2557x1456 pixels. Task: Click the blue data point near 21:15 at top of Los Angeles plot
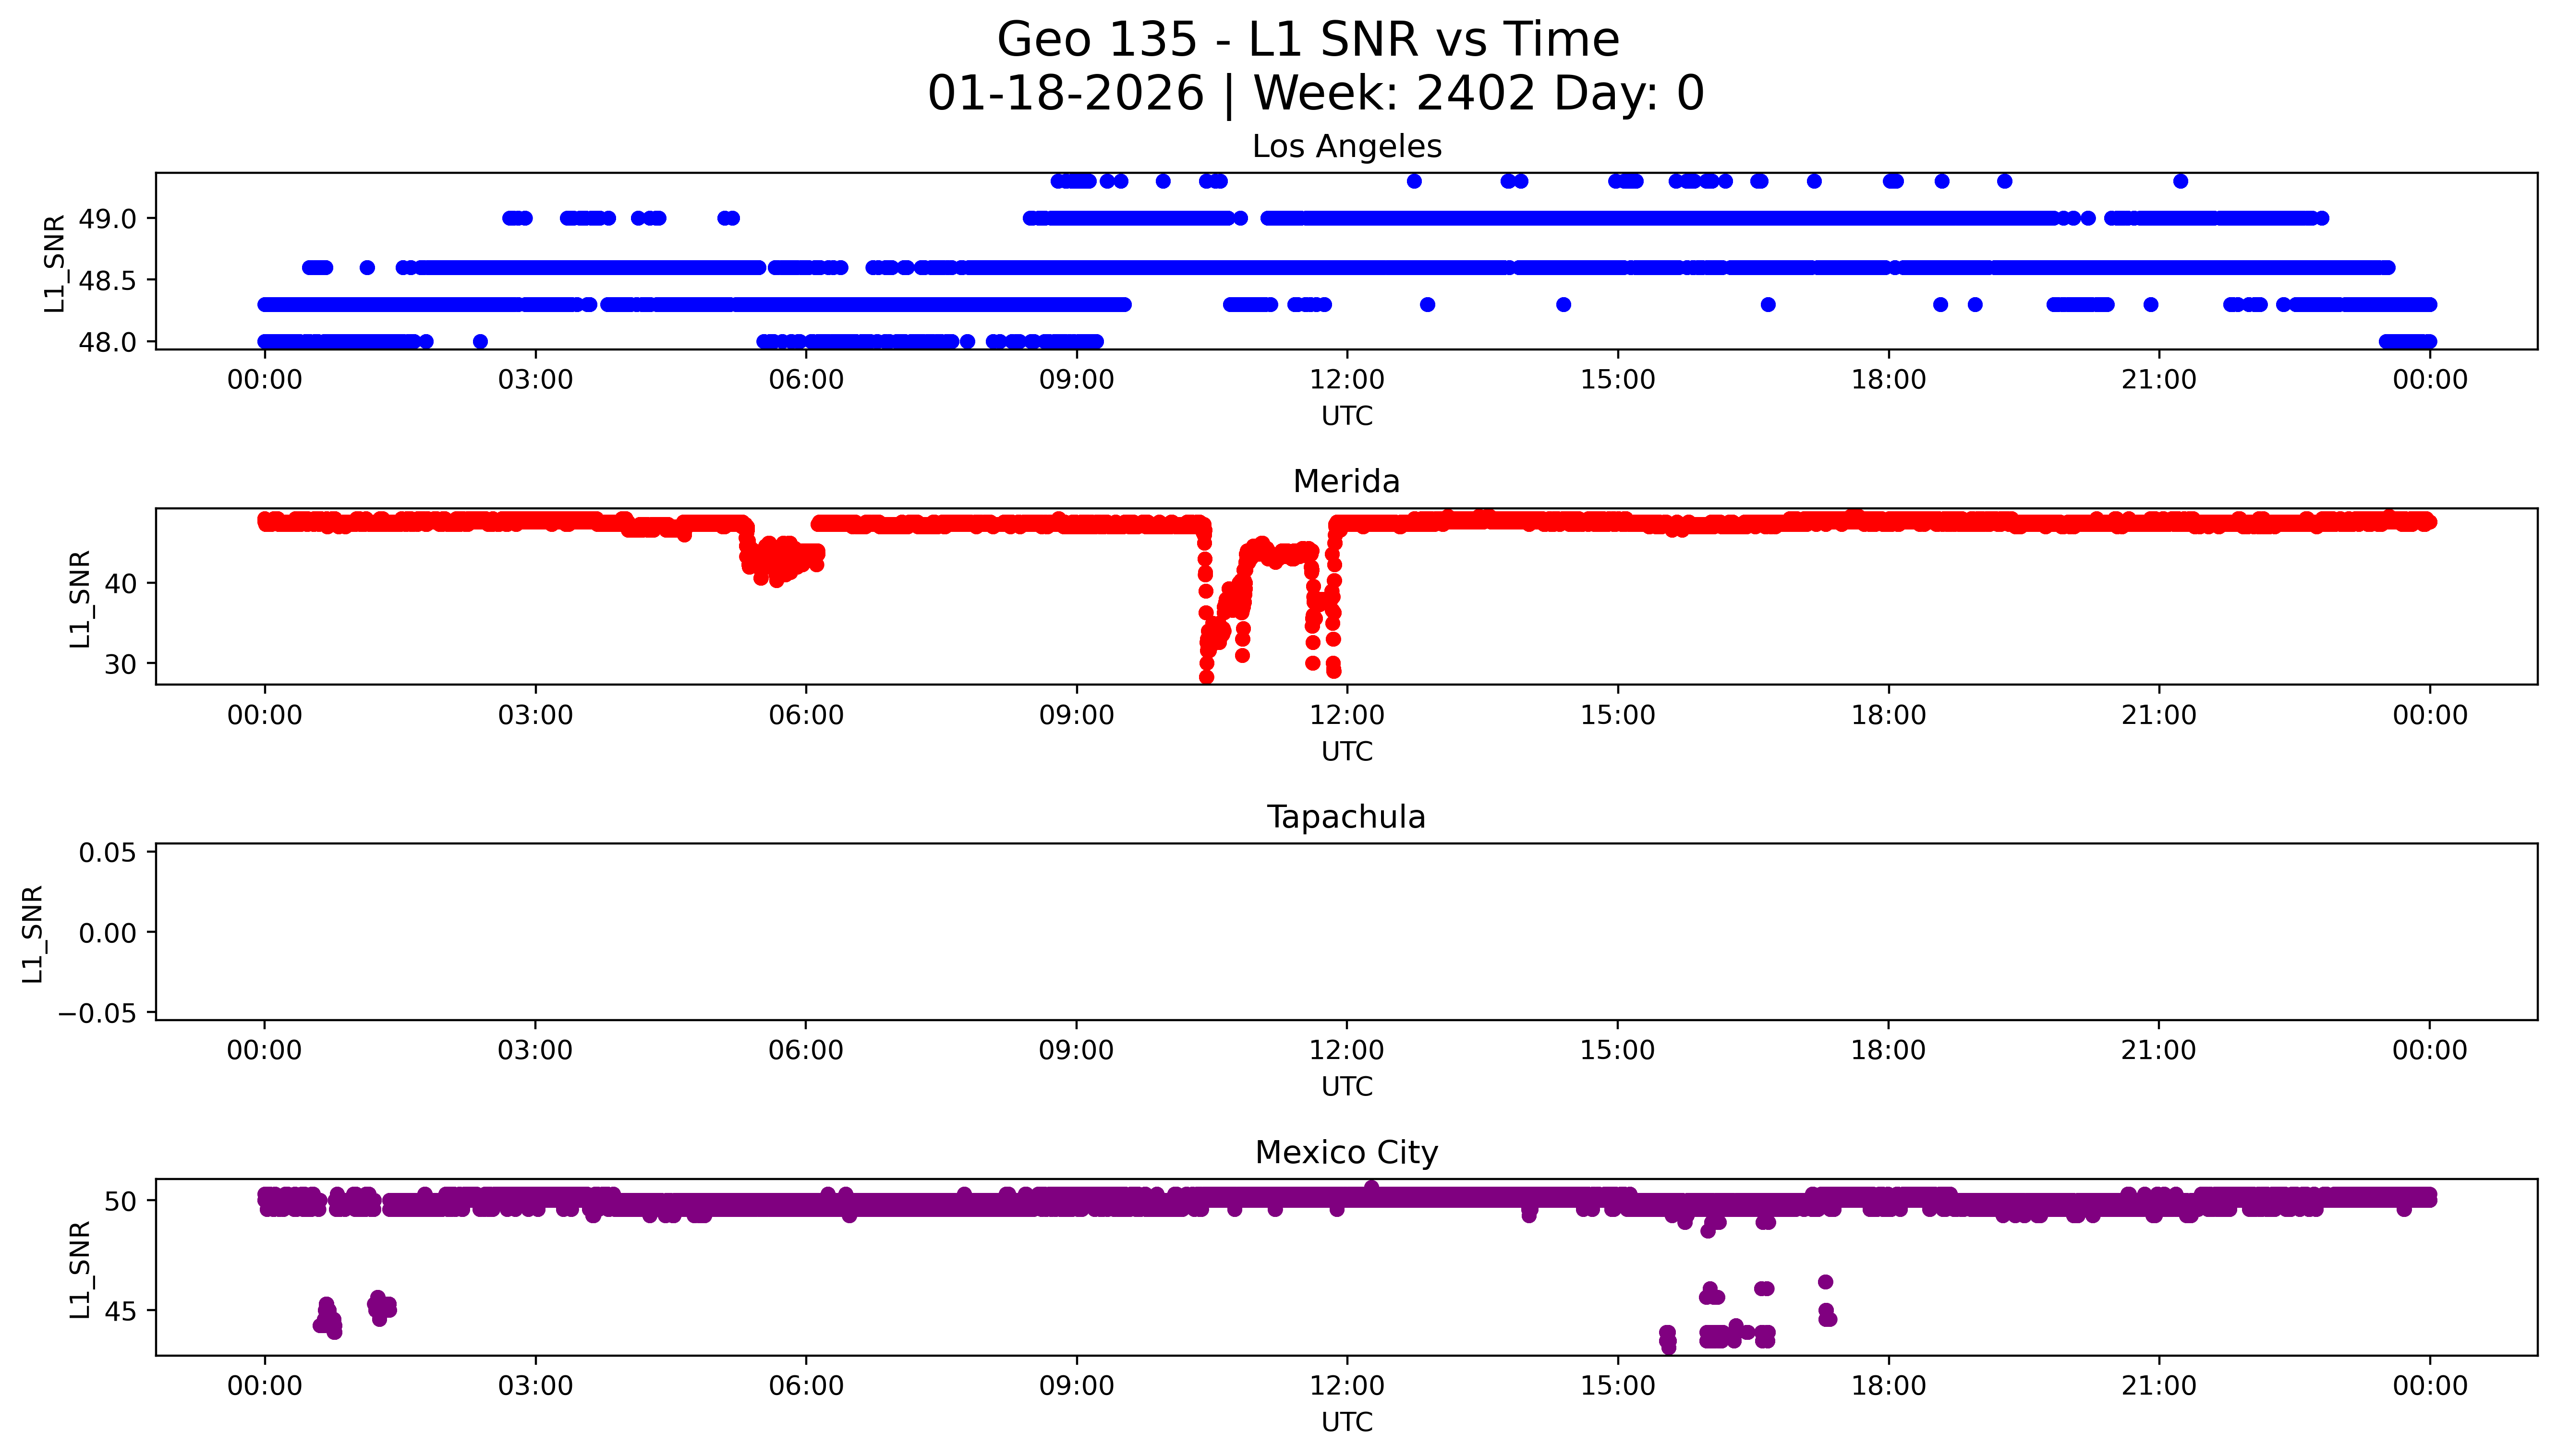pos(2180,181)
